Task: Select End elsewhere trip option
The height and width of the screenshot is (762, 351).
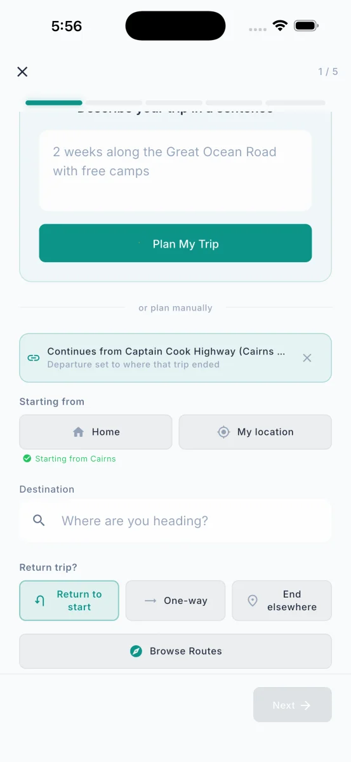Action: [282, 601]
